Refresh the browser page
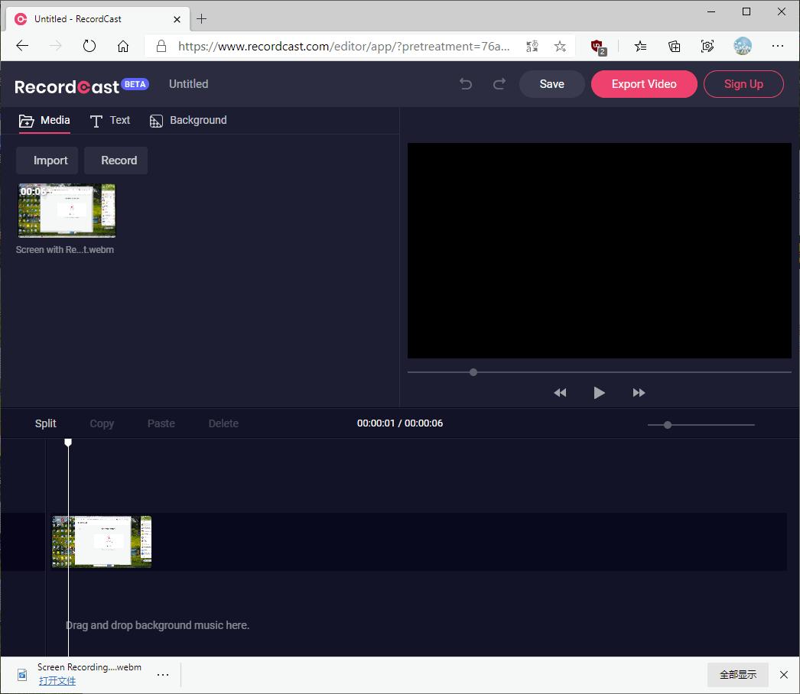The height and width of the screenshot is (694, 800). 89,46
